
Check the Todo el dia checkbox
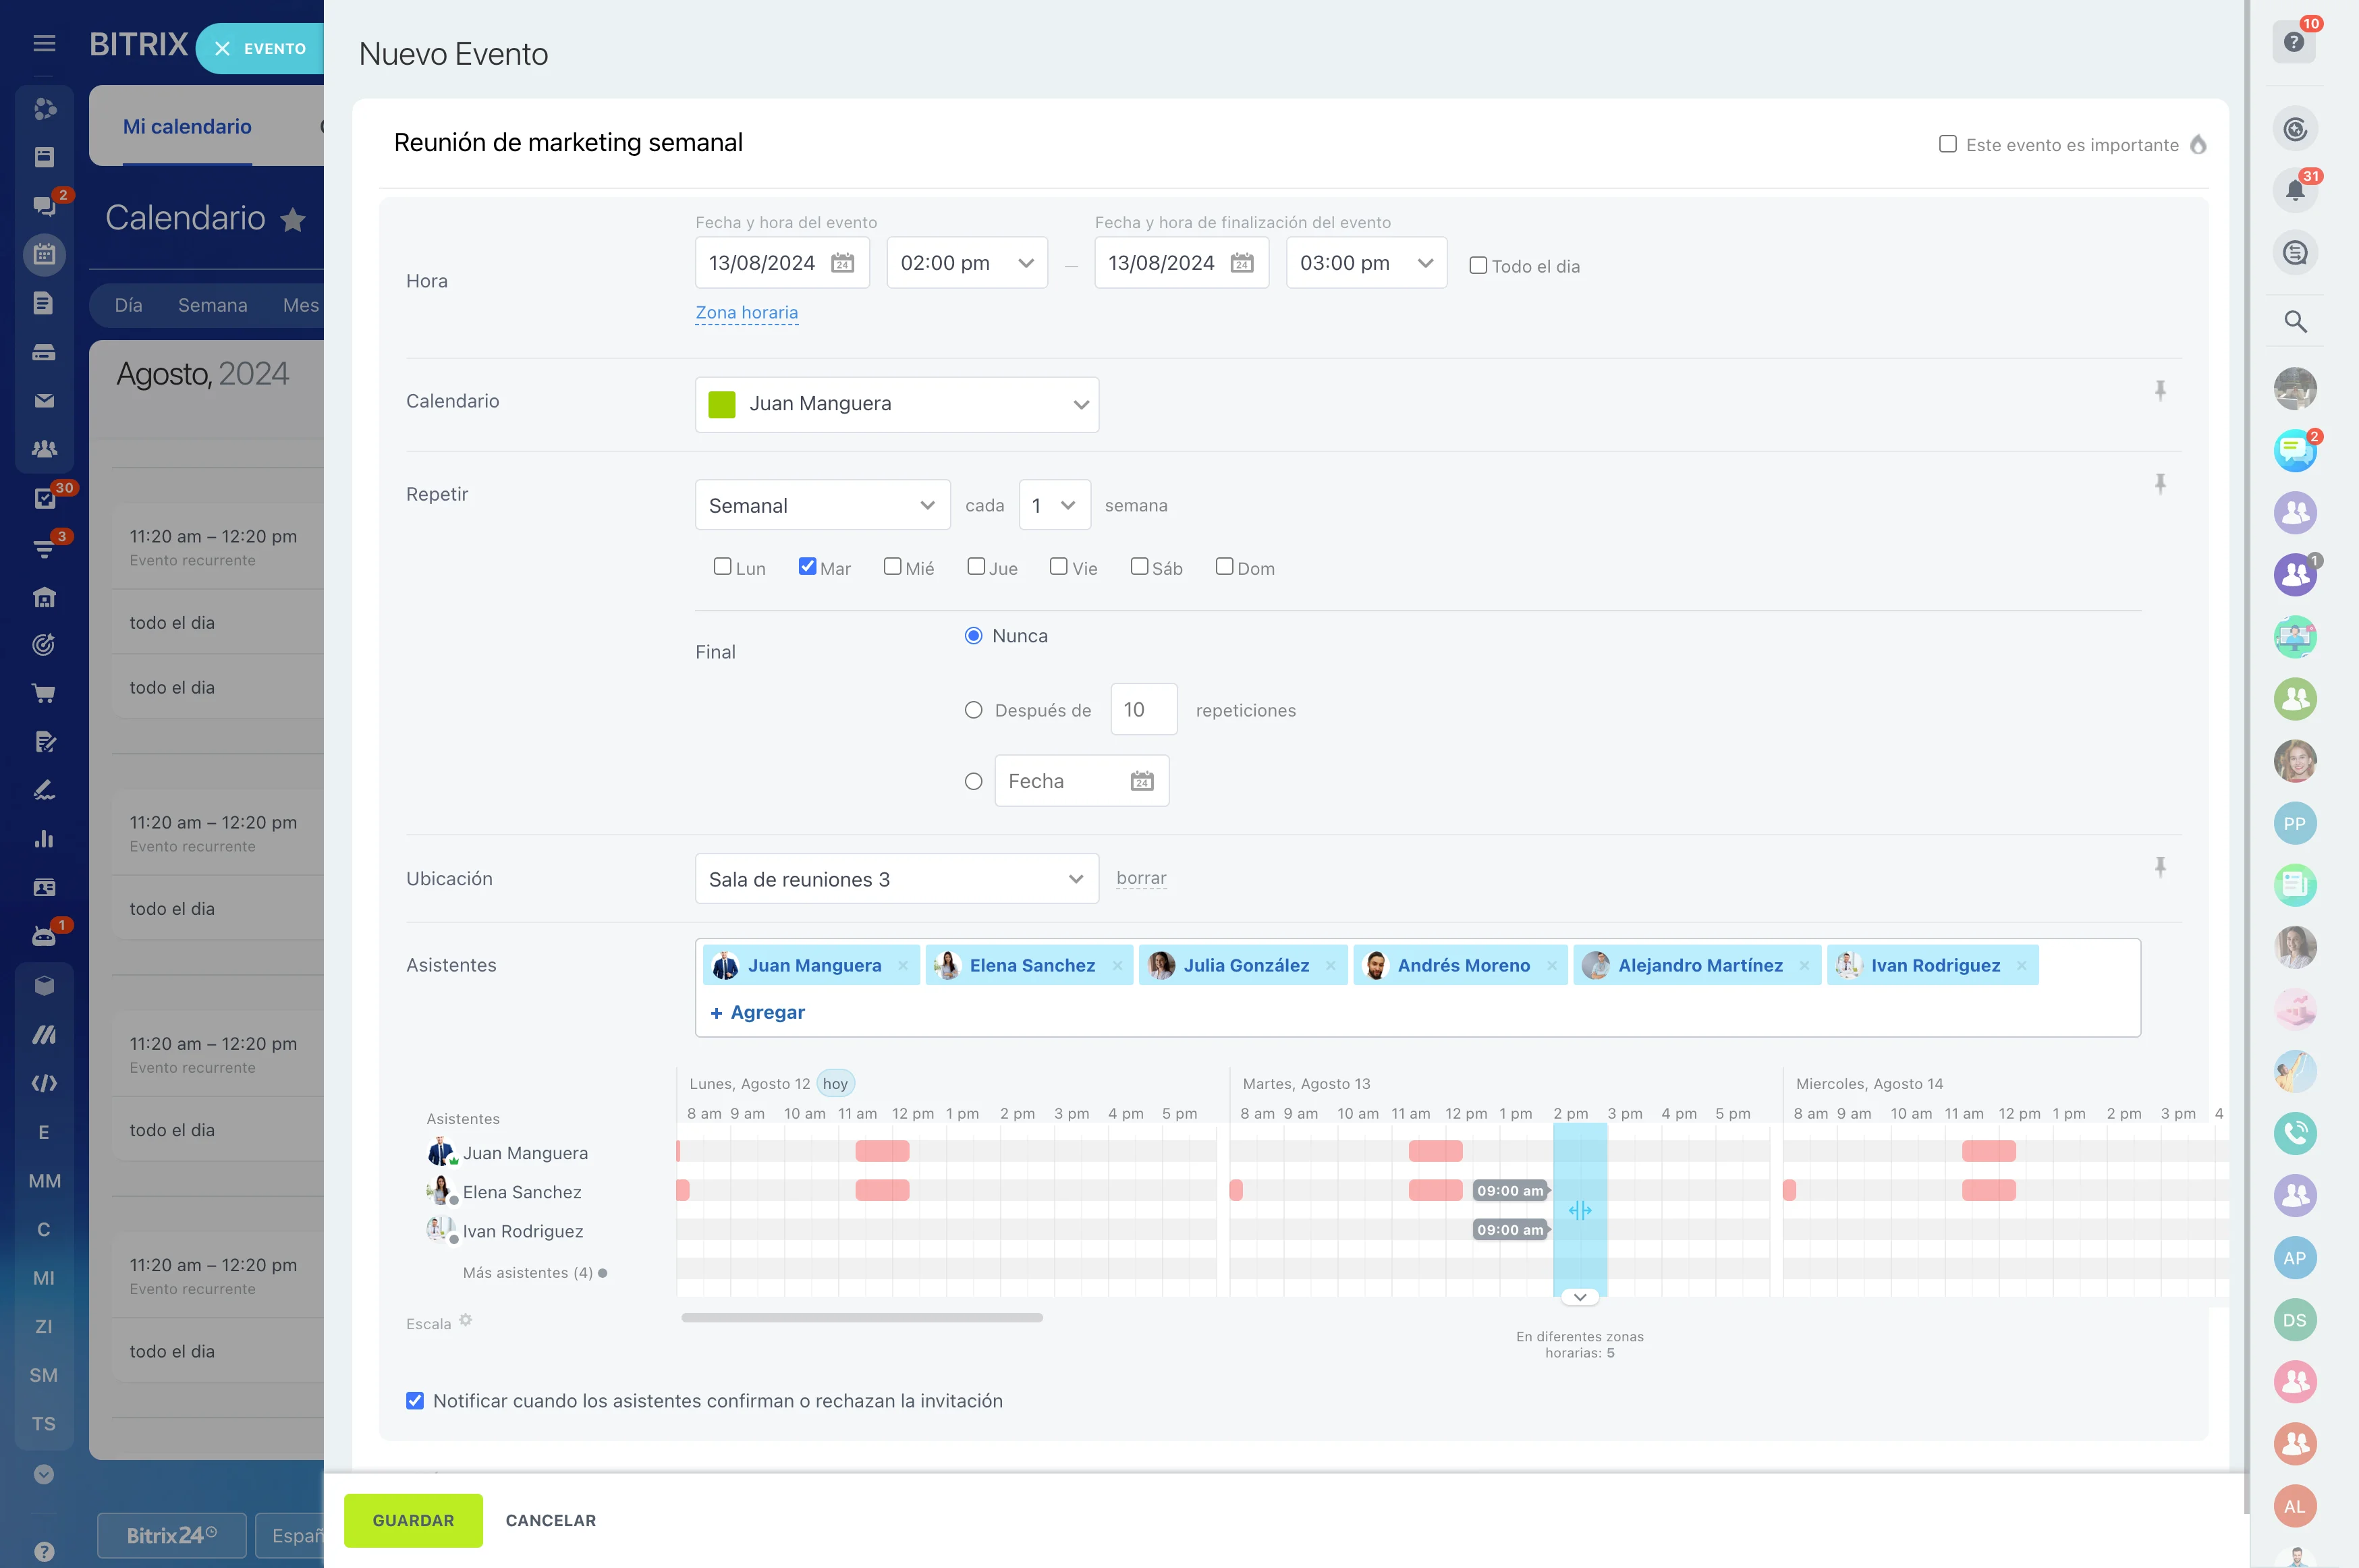[1478, 266]
